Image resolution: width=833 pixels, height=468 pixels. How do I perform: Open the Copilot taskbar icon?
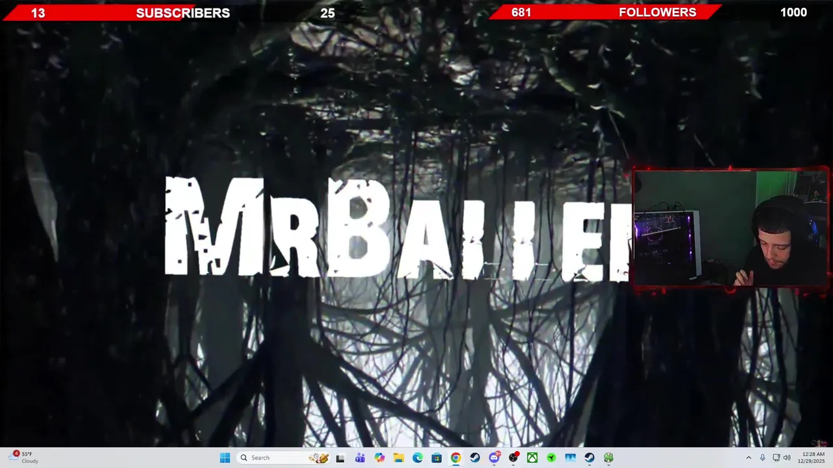pos(379,458)
